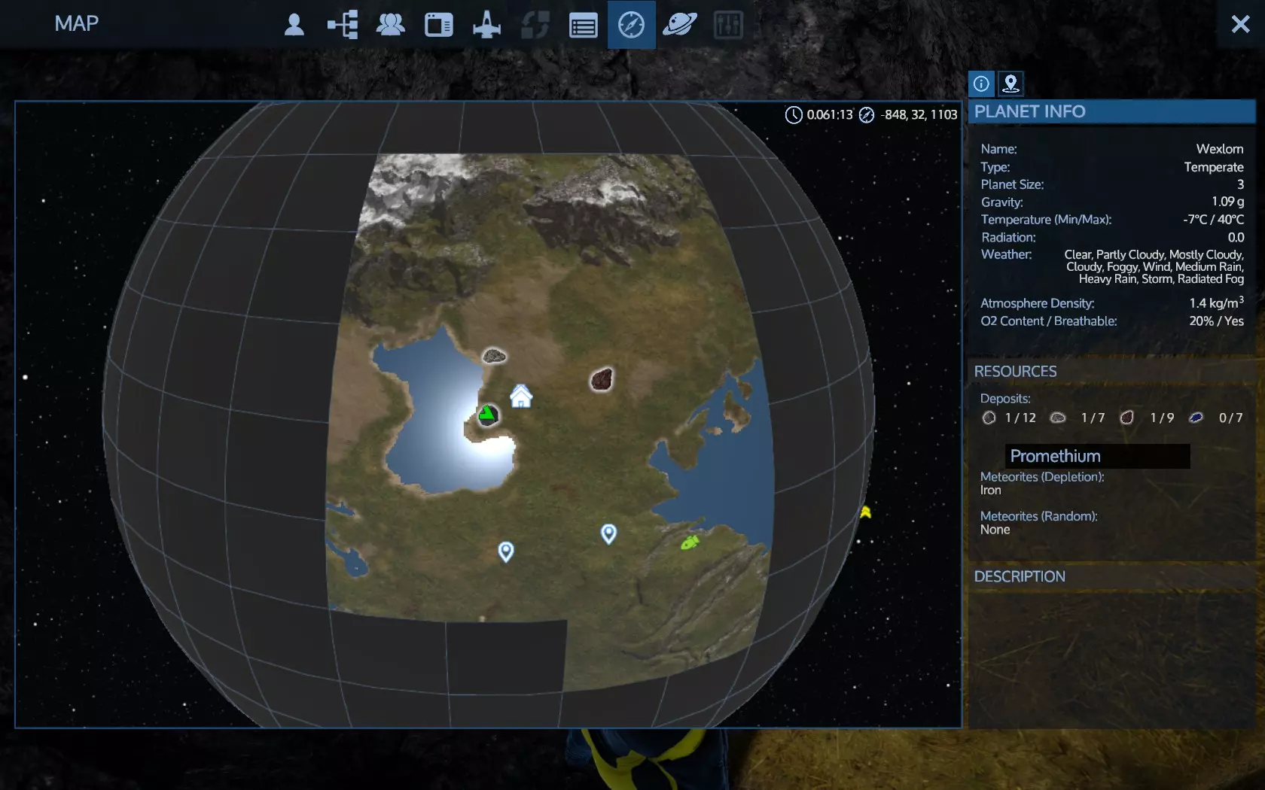Click the coordinates text -848, 32, 1103
The image size is (1265, 790).
[919, 115]
